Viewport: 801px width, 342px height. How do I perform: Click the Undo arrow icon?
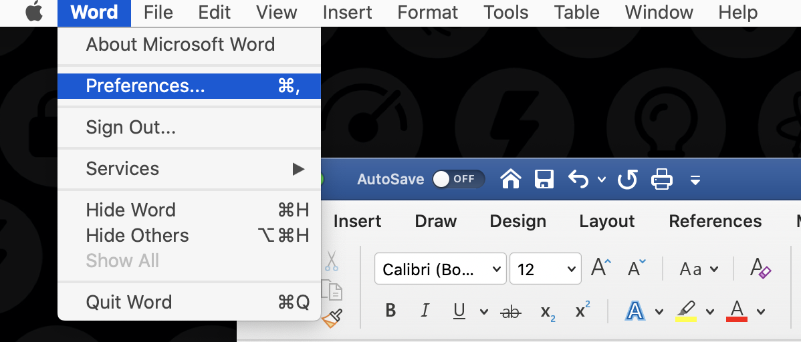click(x=578, y=179)
